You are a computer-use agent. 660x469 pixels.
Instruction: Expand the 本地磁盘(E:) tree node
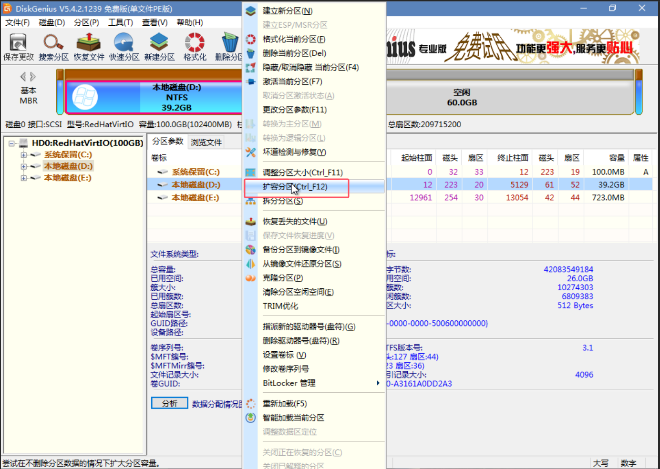click(23, 178)
